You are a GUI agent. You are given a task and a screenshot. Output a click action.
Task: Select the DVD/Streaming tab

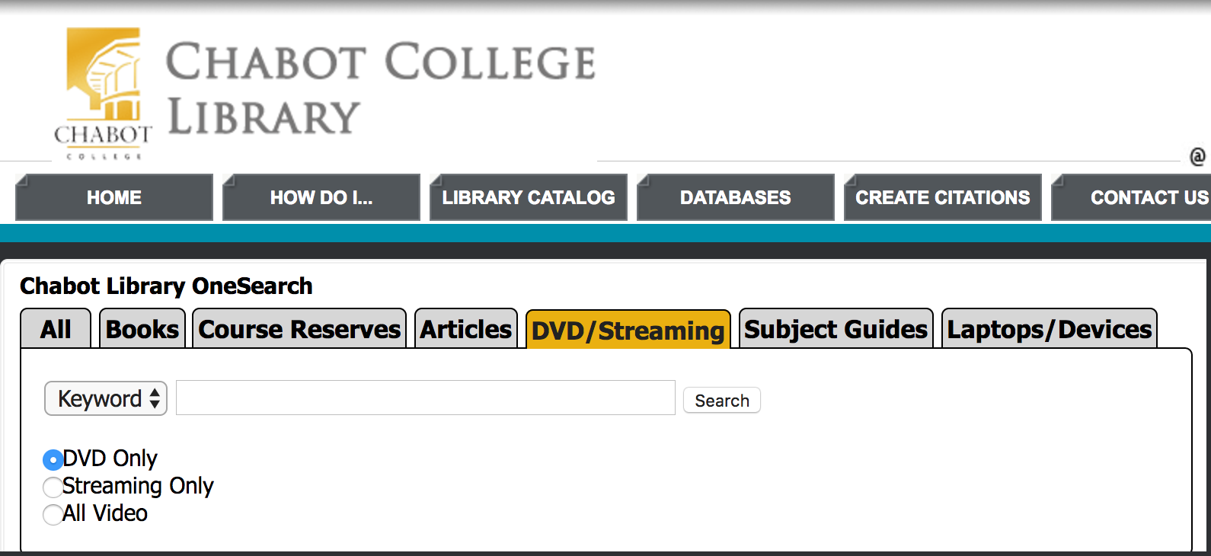(628, 330)
